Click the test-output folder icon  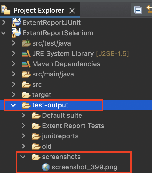pyautogui.click(x=26, y=105)
